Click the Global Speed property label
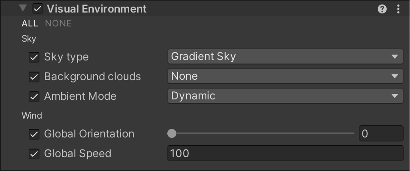This screenshot has height=171, width=410. click(78, 154)
